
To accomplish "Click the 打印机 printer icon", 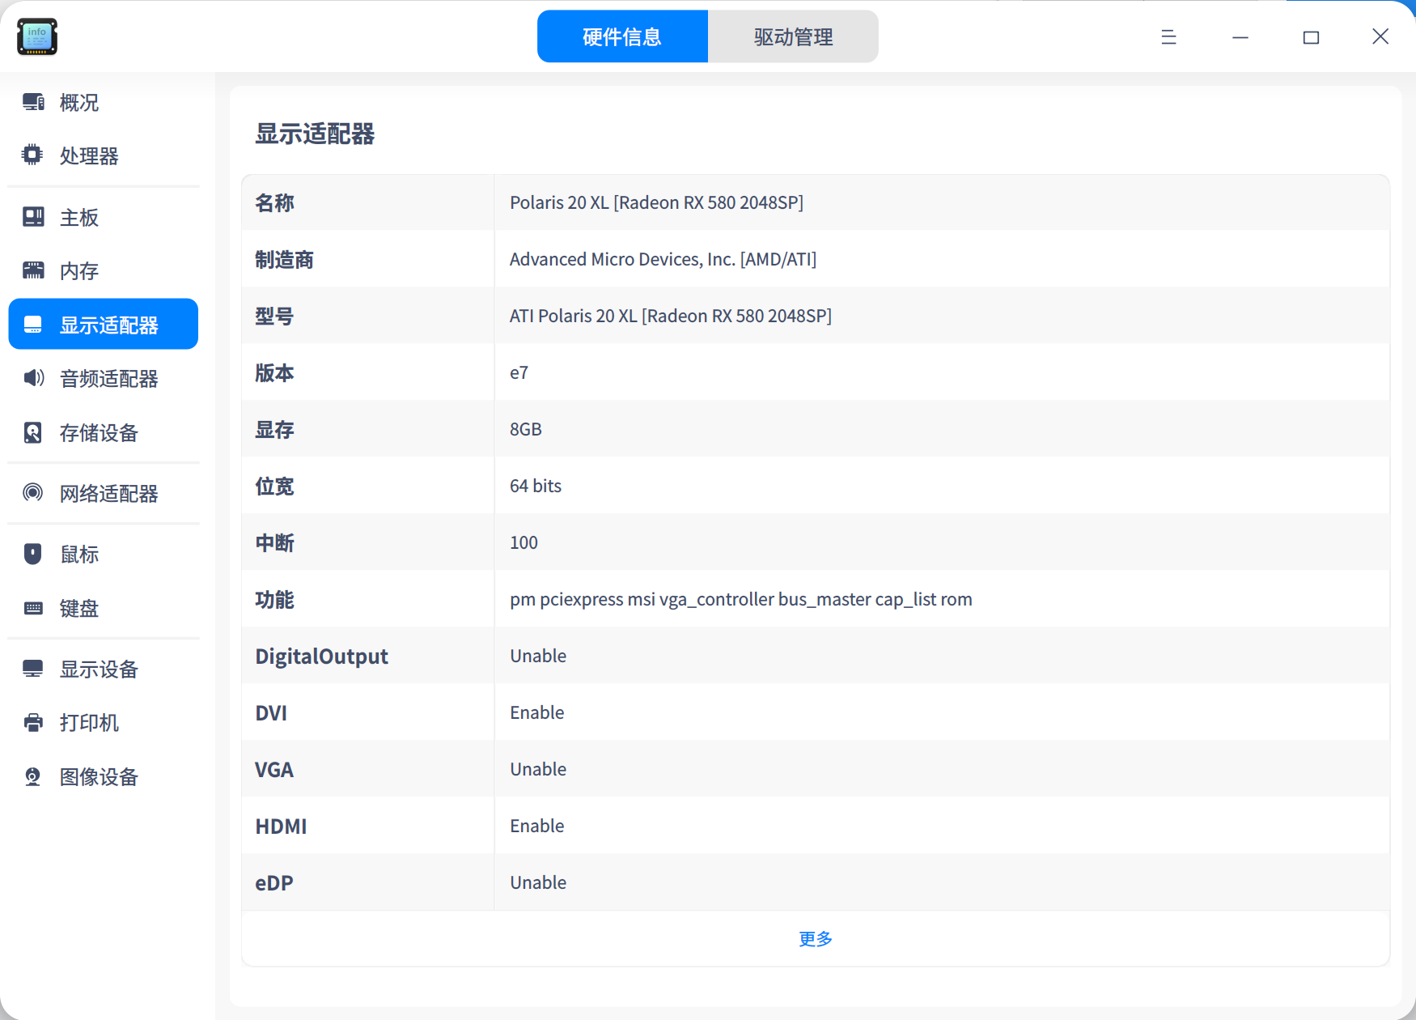I will pyautogui.click(x=33, y=722).
